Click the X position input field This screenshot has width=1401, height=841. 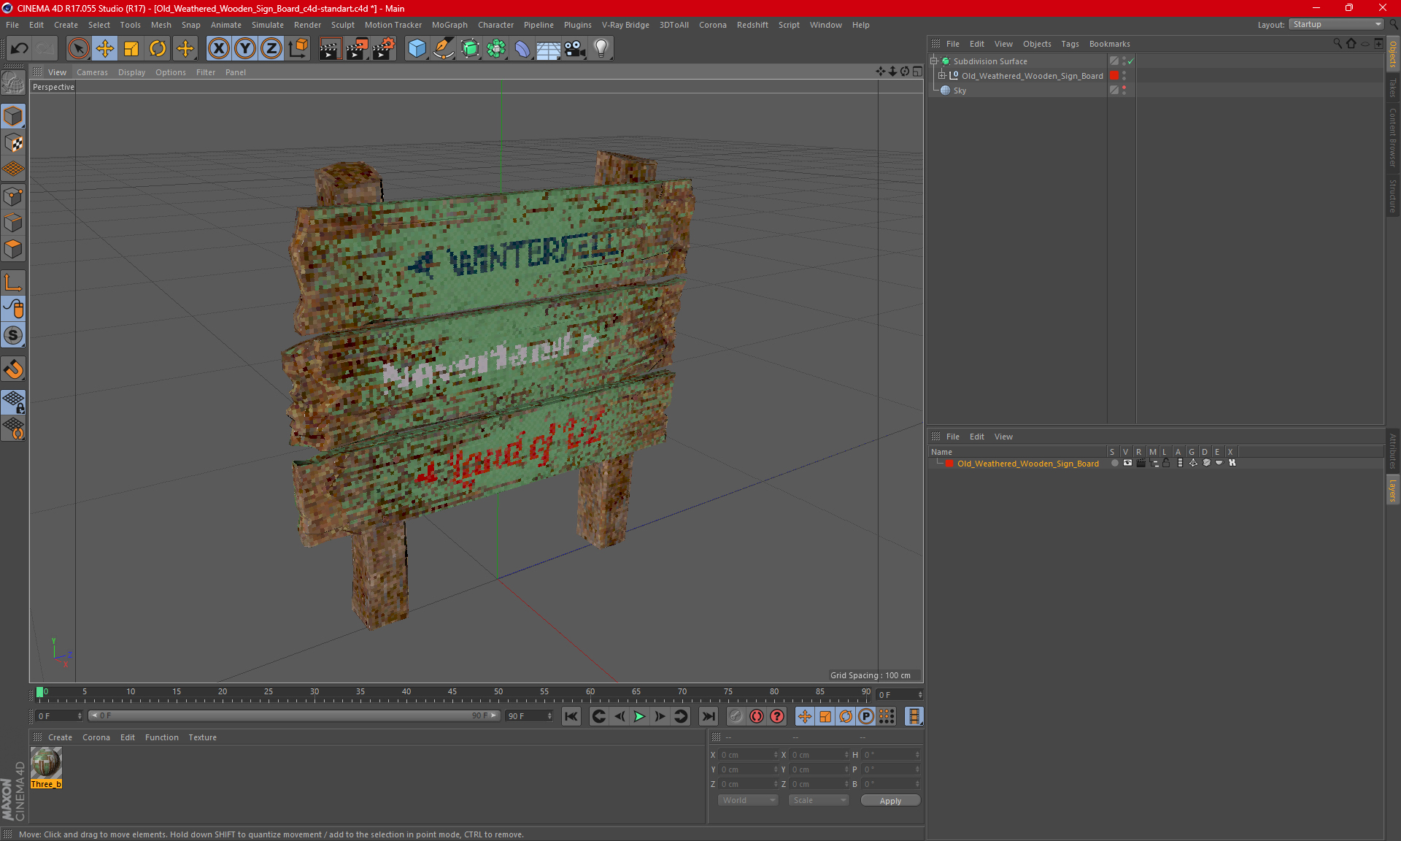[749, 755]
